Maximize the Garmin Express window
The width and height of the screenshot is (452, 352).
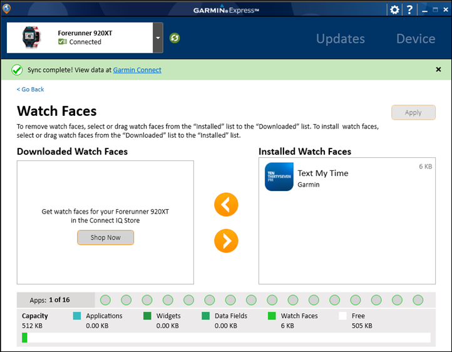[435, 10]
